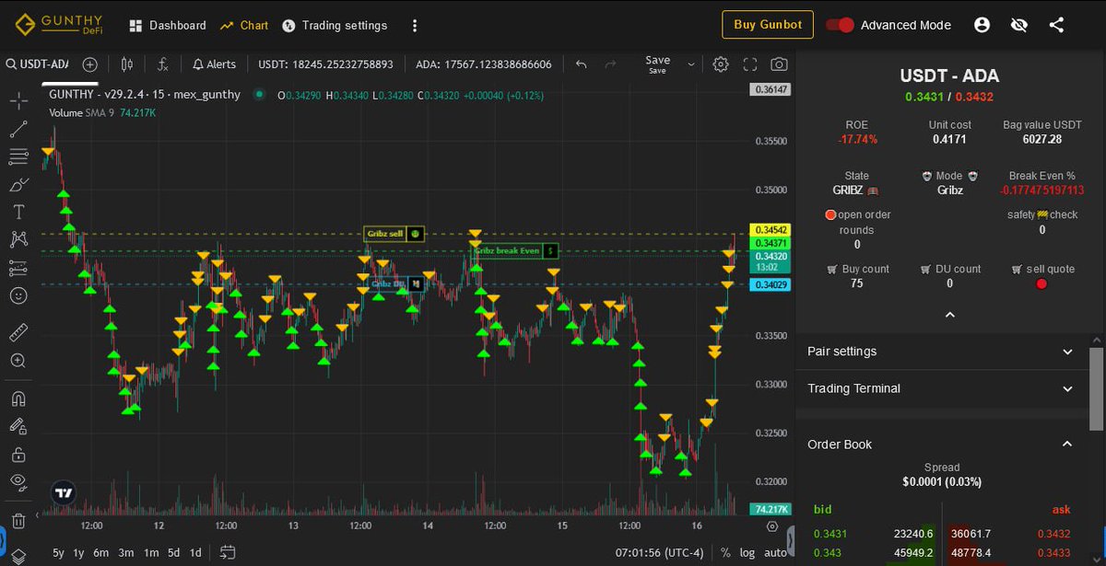
Task: Select the 5d time range
Action: (173, 552)
